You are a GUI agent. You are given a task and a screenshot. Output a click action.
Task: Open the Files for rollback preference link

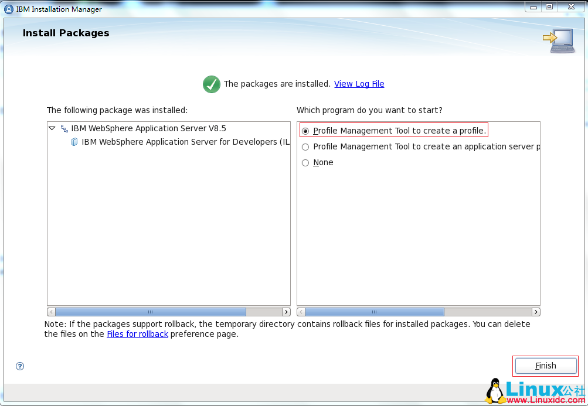coord(137,334)
